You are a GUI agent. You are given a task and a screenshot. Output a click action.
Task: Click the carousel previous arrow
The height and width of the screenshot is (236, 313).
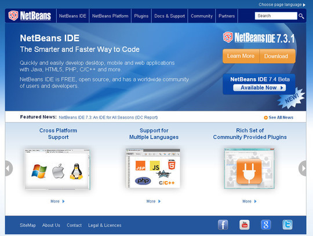[x=9, y=168]
